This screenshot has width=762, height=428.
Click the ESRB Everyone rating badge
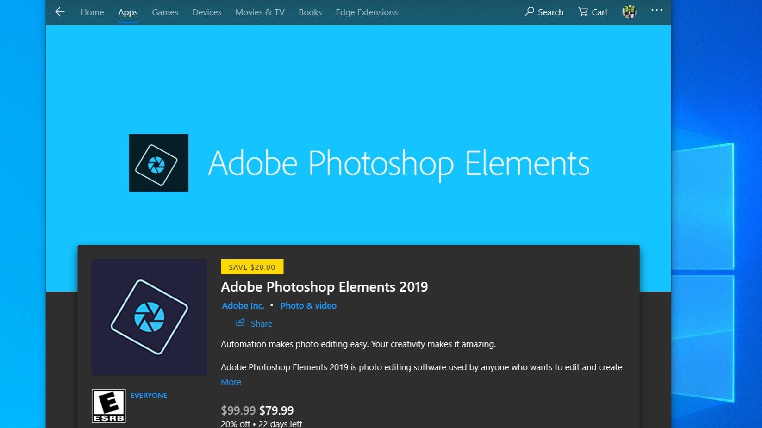(109, 406)
